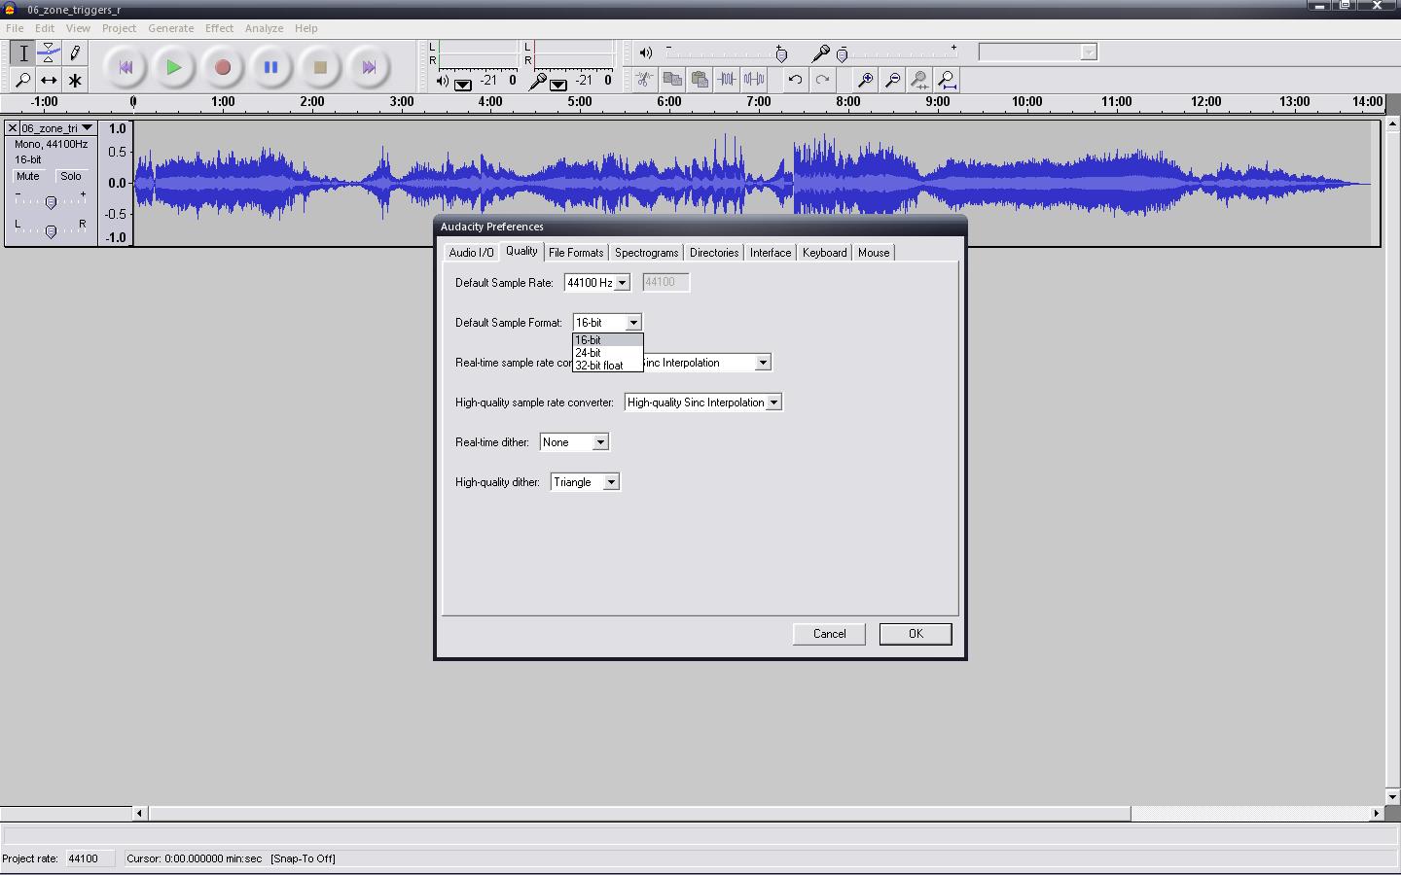Select the Time Shift tool
Screen dimensions: 1401x875
[x=49, y=80]
